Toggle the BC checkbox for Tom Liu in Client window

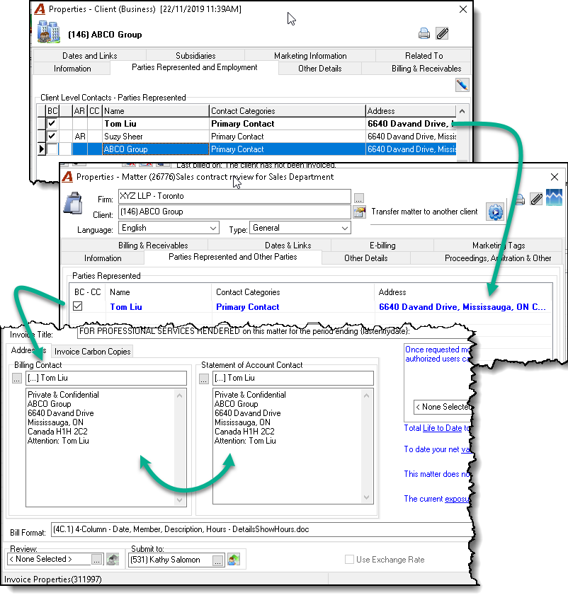[52, 123]
